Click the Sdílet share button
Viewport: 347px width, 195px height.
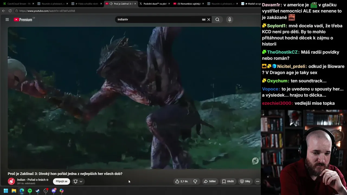point(210,181)
